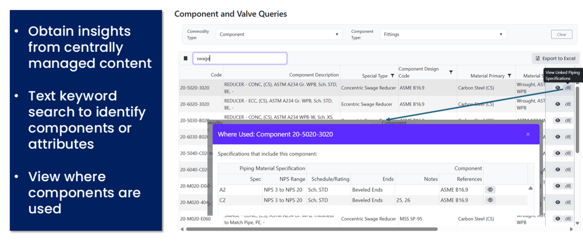This screenshot has width=583, height=241.
Task: Open linked specs icon in the 20-5030-B020 row
Action: [568, 121]
